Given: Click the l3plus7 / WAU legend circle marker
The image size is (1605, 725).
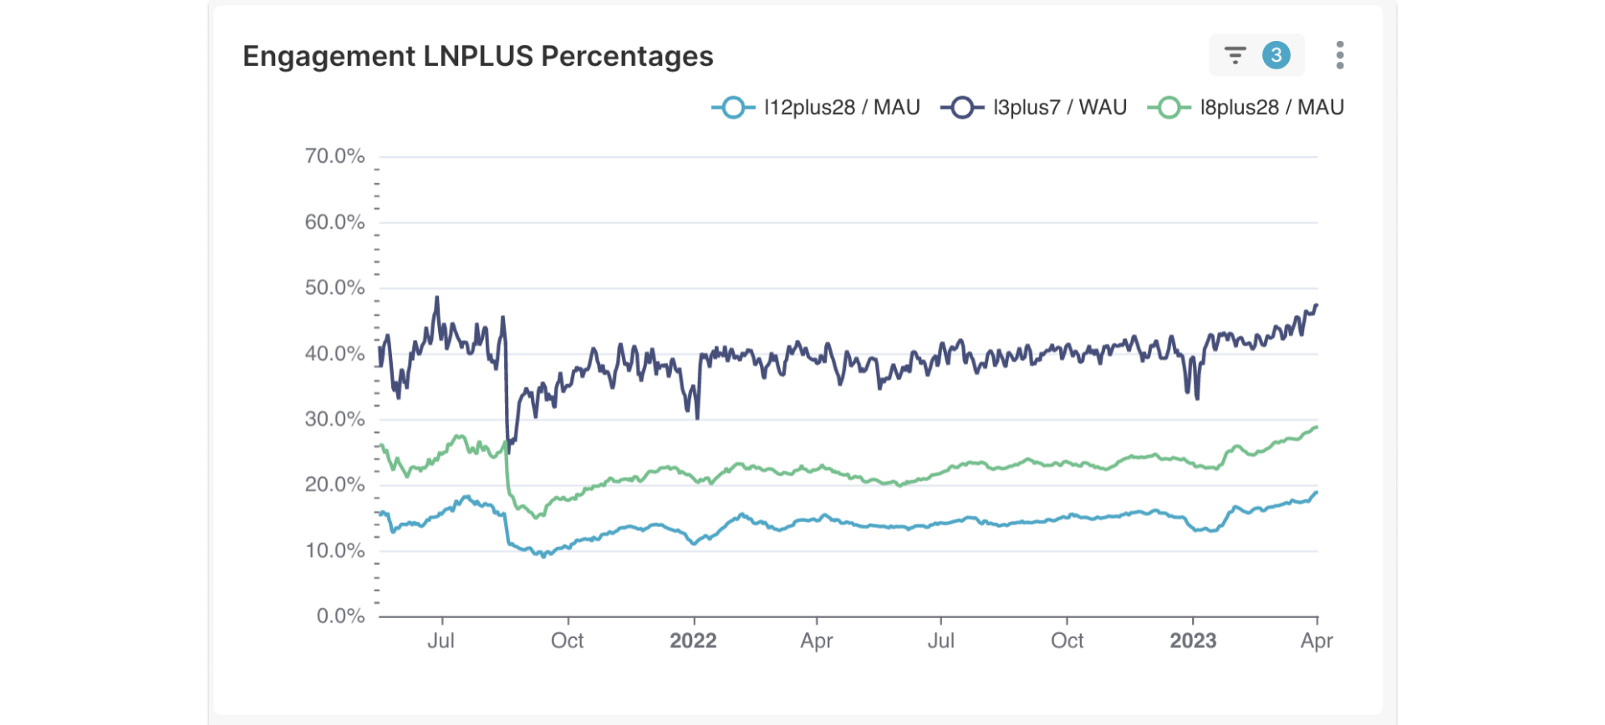Looking at the screenshot, I should click(962, 108).
